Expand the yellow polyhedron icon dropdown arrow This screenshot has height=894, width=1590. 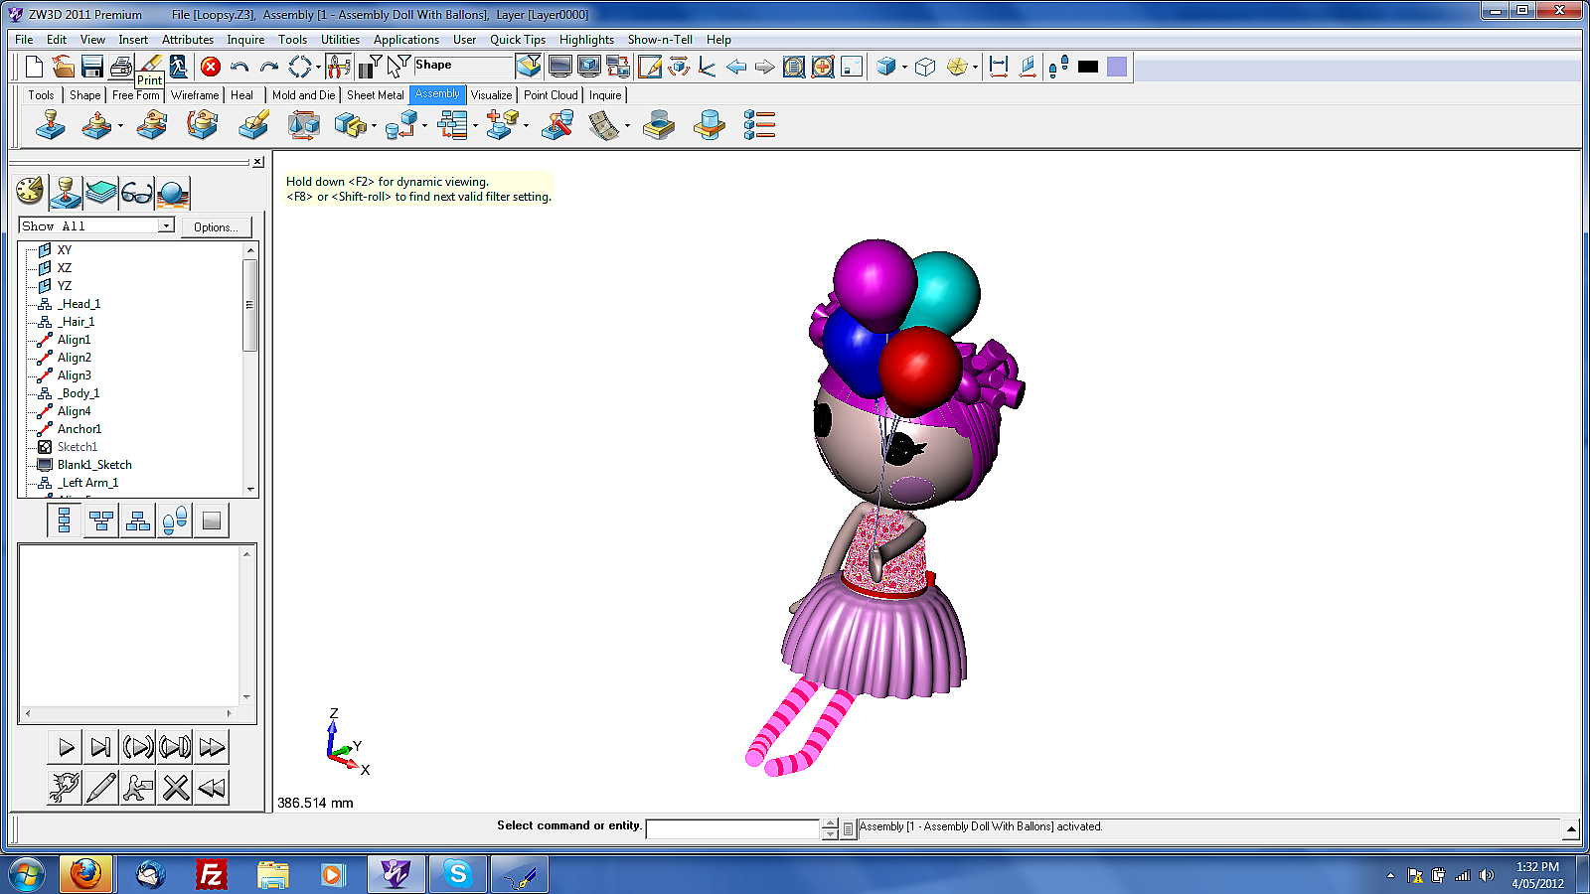click(x=975, y=67)
